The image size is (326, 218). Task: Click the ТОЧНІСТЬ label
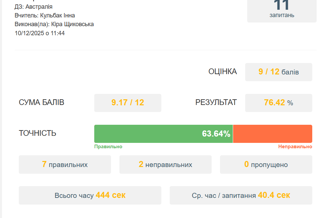pos(38,133)
